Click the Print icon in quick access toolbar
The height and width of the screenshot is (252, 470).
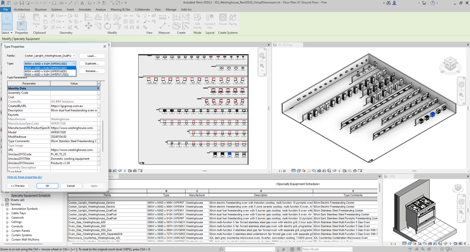tap(54, 3)
